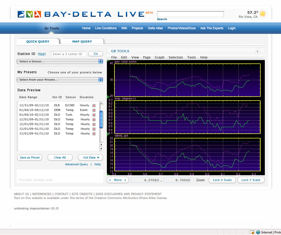
Task: Click the Get Data button
Action: (90, 157)
